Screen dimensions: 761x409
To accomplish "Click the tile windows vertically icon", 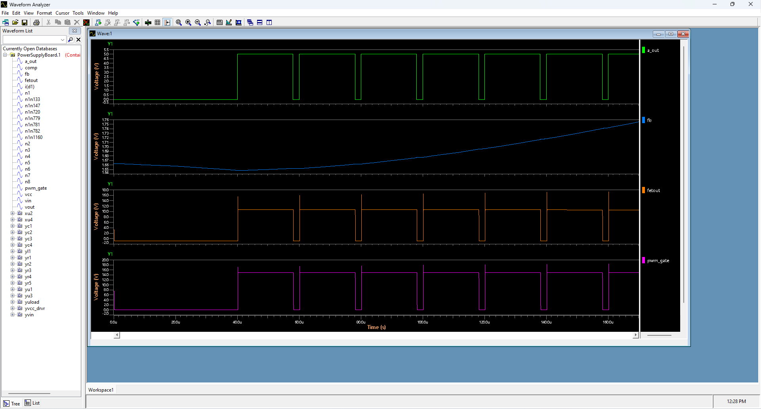I will 269,23.
